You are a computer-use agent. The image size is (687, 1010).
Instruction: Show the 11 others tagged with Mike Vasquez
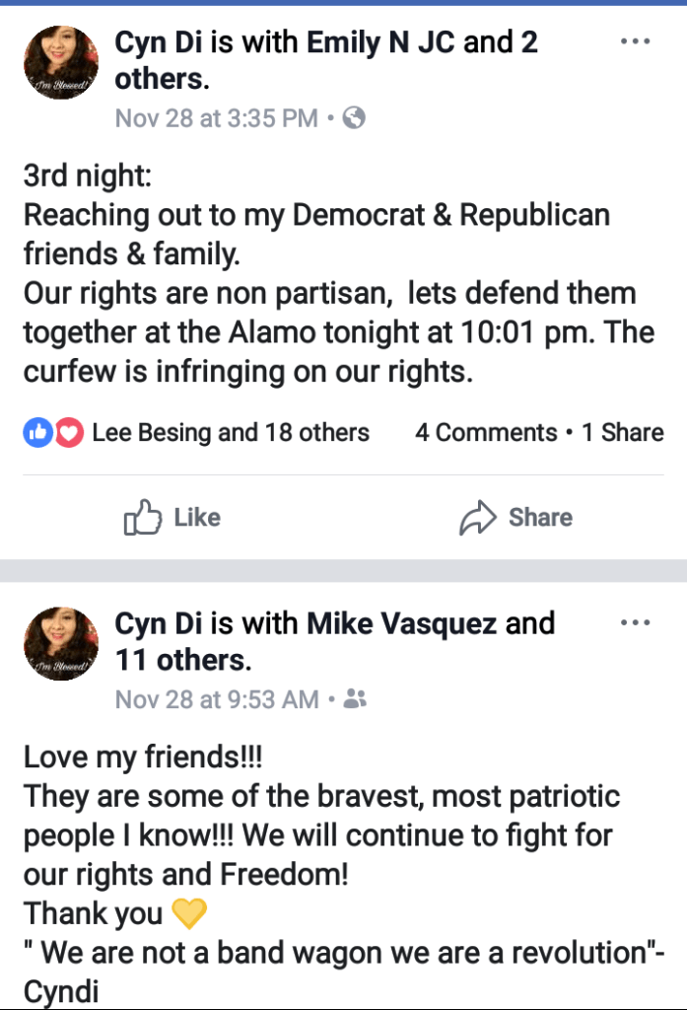pos(182,659)
